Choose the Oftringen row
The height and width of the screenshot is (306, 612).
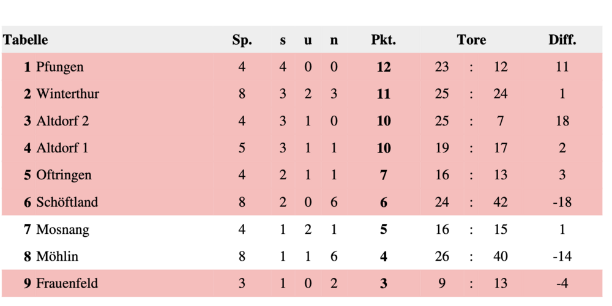coord(302,175)
